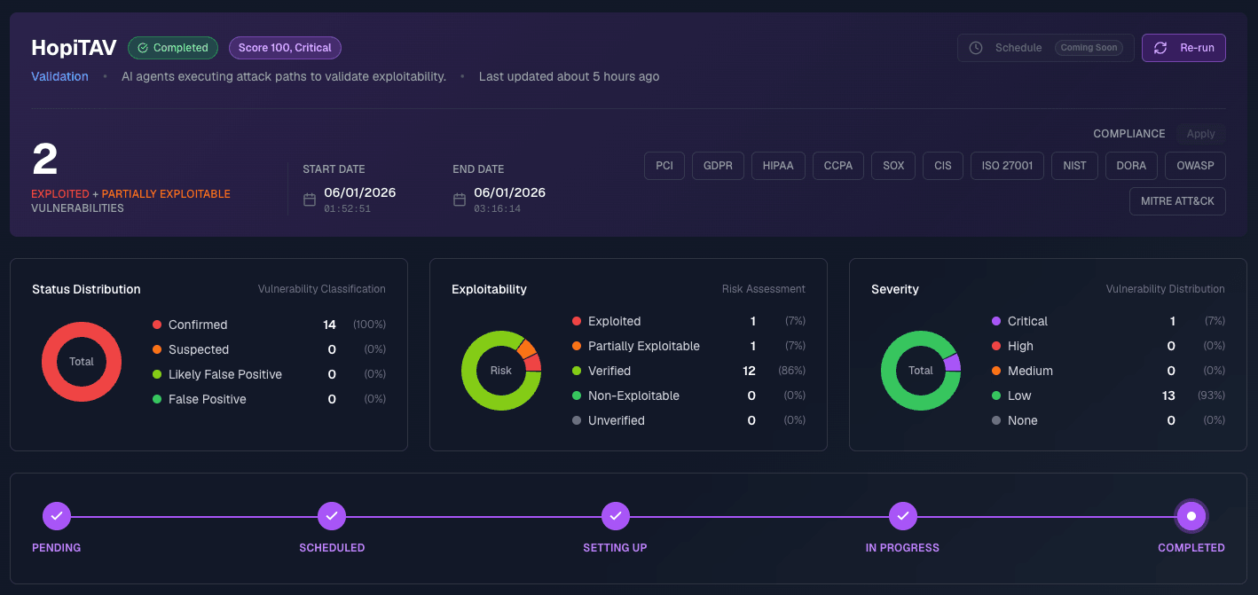Select the OWASP compliance chip
The height and width of the screenshot is (595, 1258).
(1196, 166)
